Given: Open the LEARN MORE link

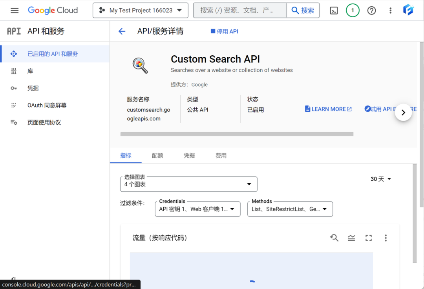Looking at the screenshot, I should pyautogui.click(x=328, y=109).
